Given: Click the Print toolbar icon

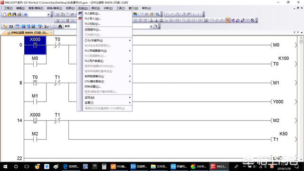Looking at the screenshot, I should coord(19,14).
